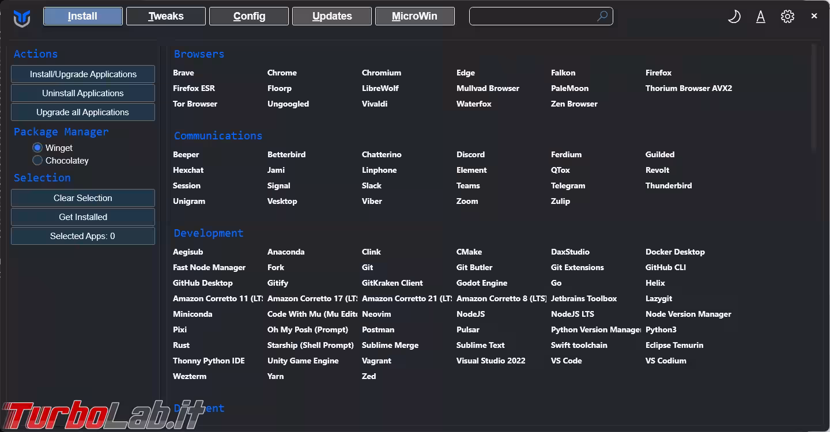Collapse the Communications category header
Viewport: 830px width, 432px height.
(218, 136)
